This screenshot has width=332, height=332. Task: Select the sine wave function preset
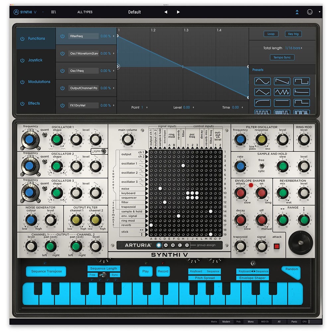(x=262, y=81)
